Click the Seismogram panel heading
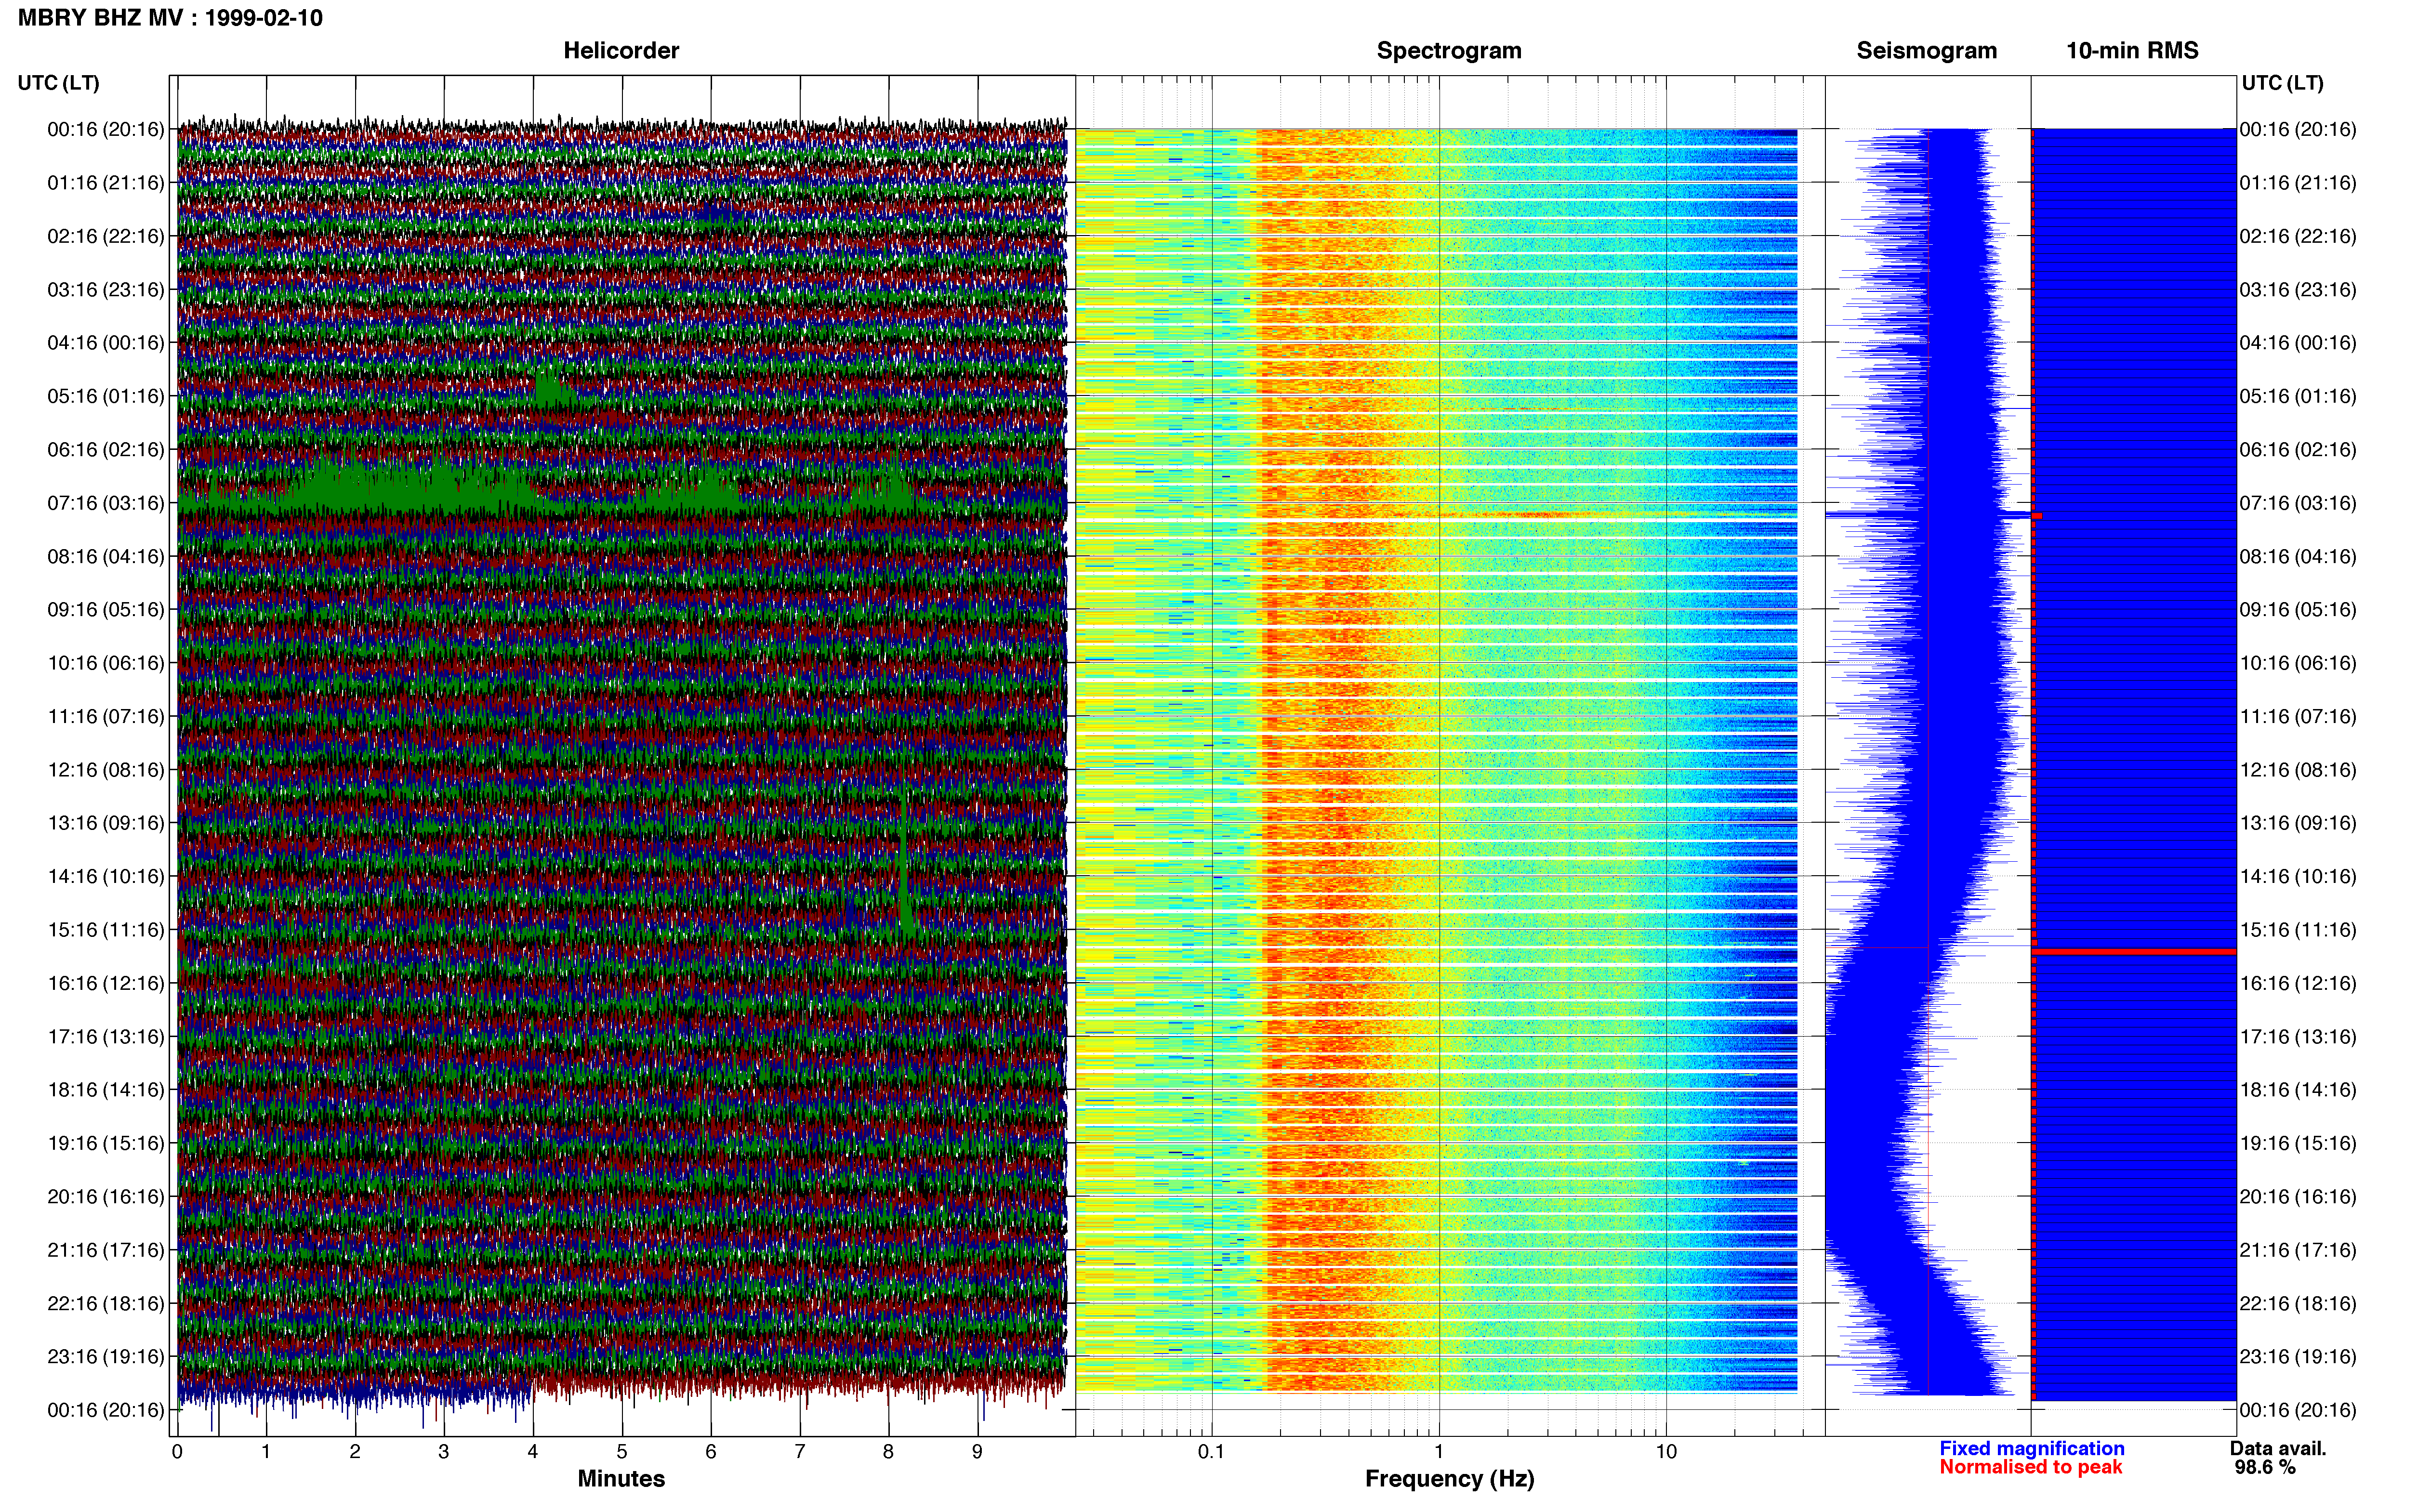 [x=1926, y=50]
